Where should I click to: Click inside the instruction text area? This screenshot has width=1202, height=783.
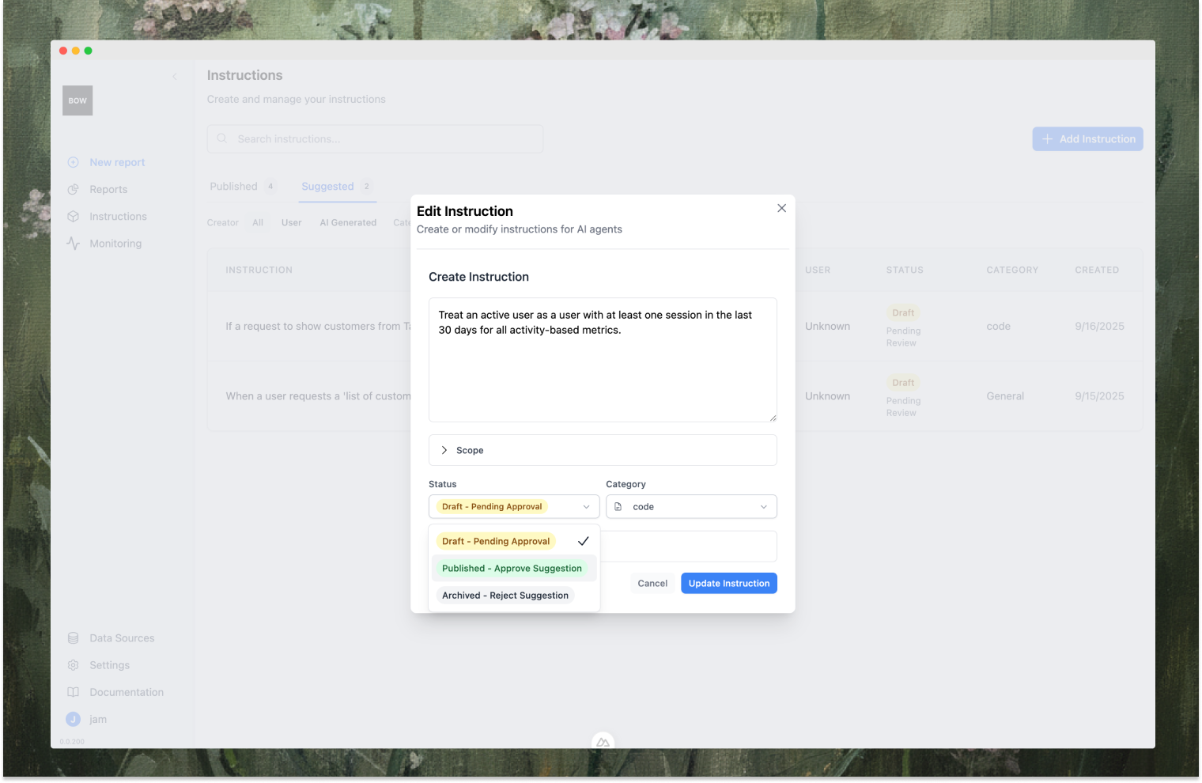coord(602,360)
